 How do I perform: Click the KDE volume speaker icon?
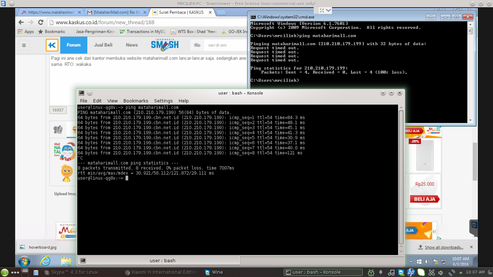(x=441, y=272)
